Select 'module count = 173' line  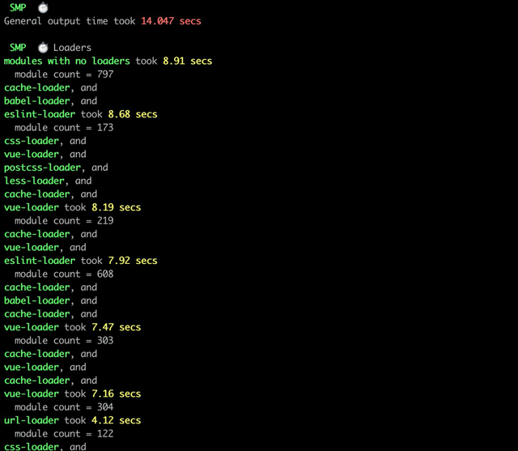[x=64, y=128]
